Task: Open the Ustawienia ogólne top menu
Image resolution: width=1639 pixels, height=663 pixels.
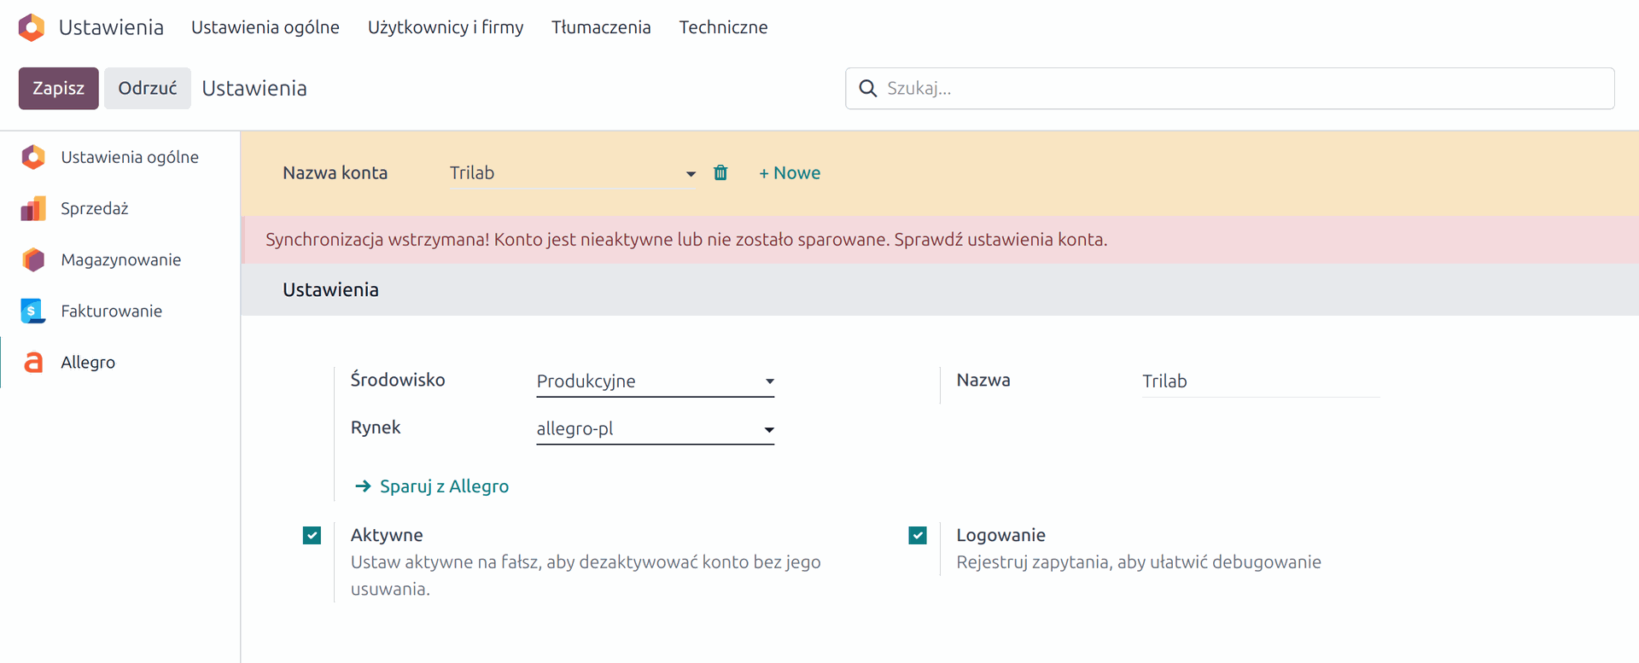Action: 265,27
